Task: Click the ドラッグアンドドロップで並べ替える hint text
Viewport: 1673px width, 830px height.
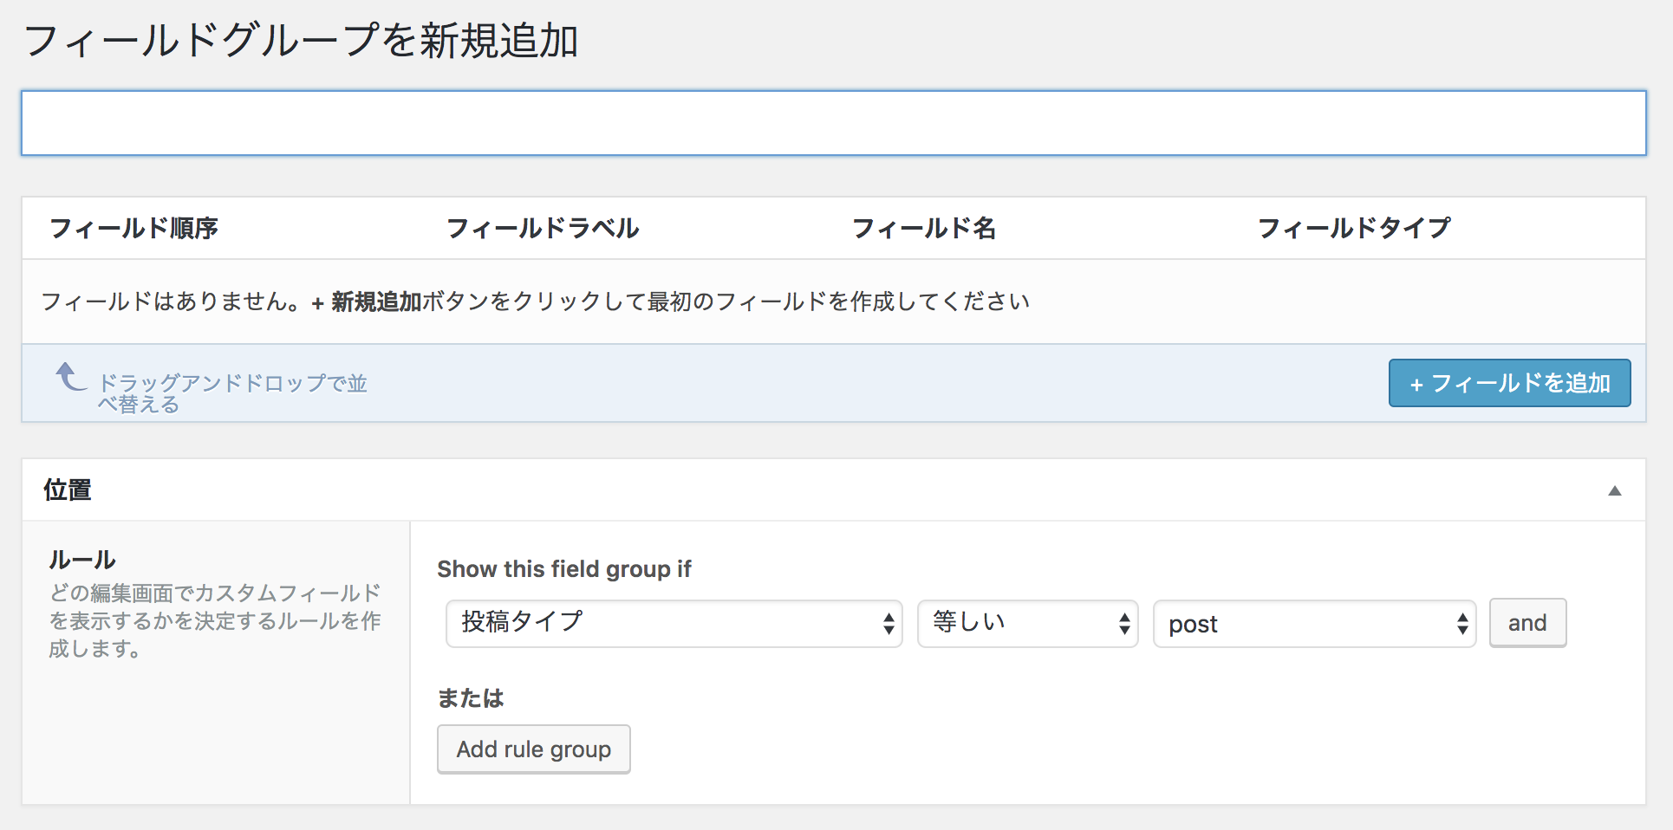Action: (231, 393)
